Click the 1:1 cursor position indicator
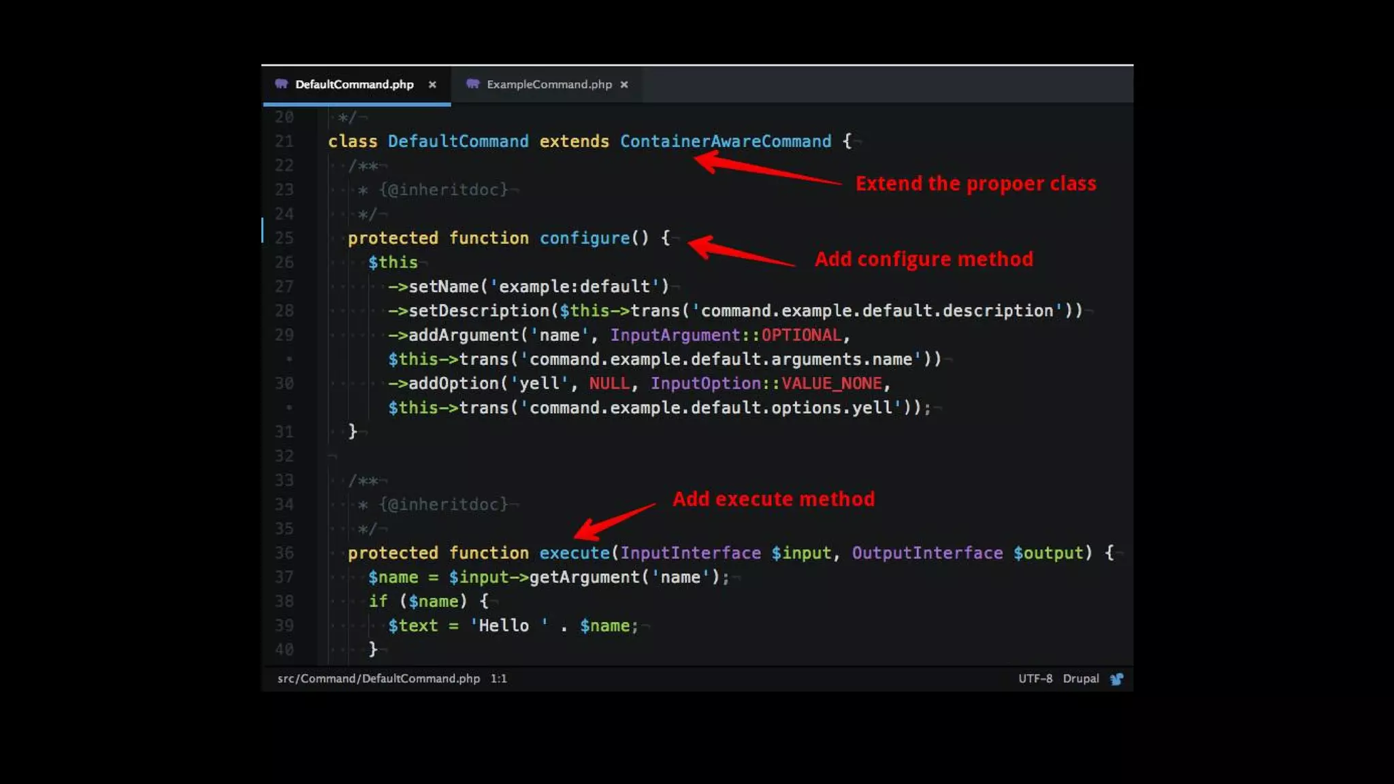 click(x=498, y=679)
